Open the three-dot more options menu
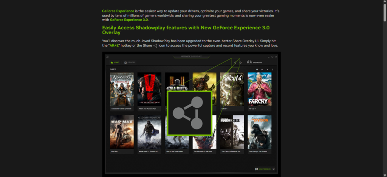387x177 pixels. coord(272,70)
